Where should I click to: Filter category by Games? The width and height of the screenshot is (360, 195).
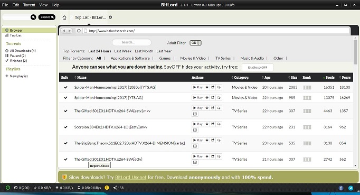pyautogui.click(x=165, y=58)
